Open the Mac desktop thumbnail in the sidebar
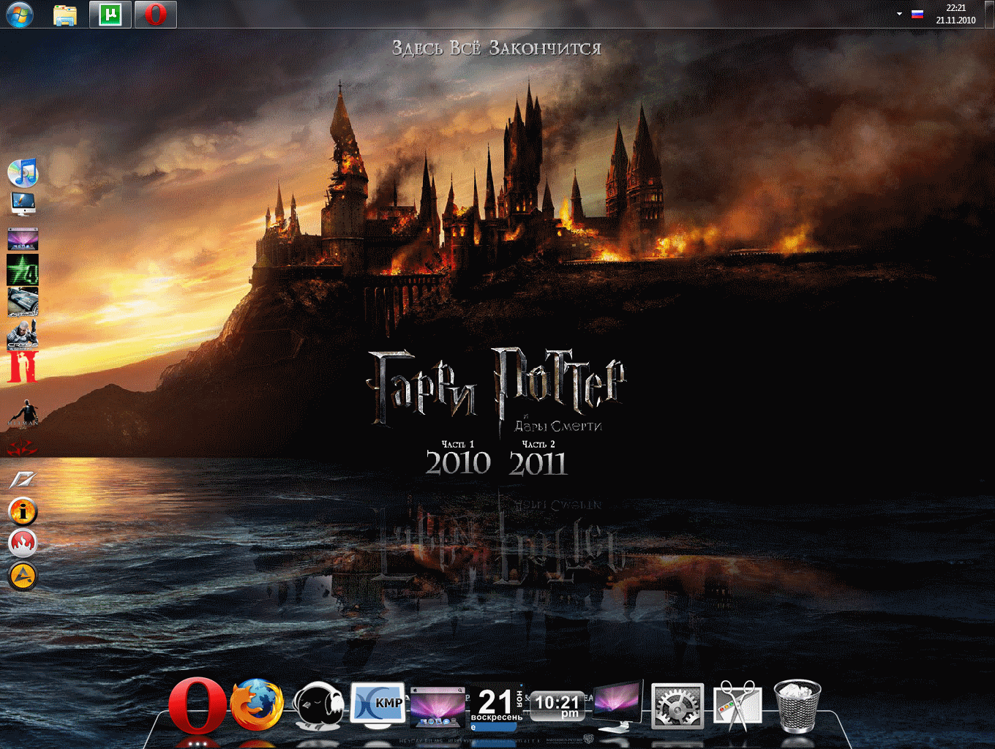The width and height of the screenshot is (995, 749). point(23,238)
